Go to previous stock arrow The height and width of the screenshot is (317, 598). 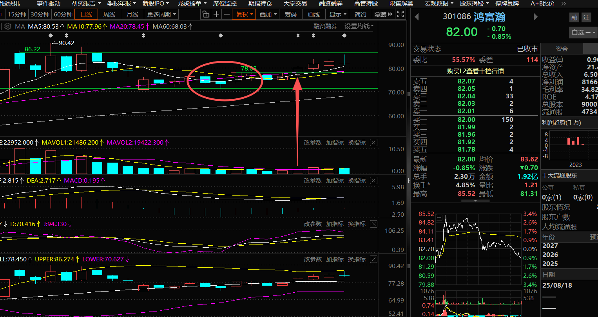[417, 17]
